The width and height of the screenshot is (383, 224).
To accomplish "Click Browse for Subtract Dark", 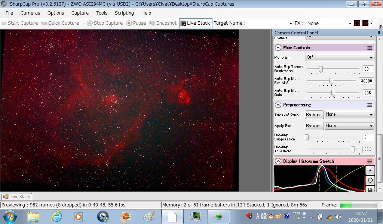I will click(314, 115).
